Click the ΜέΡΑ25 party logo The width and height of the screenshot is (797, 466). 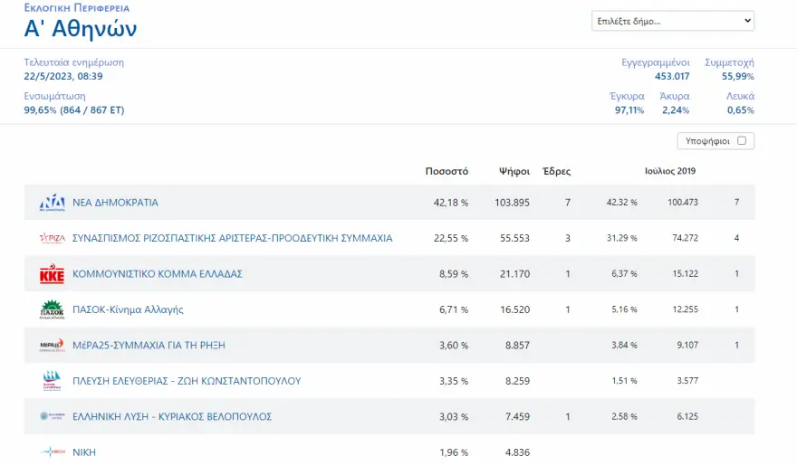52,345
